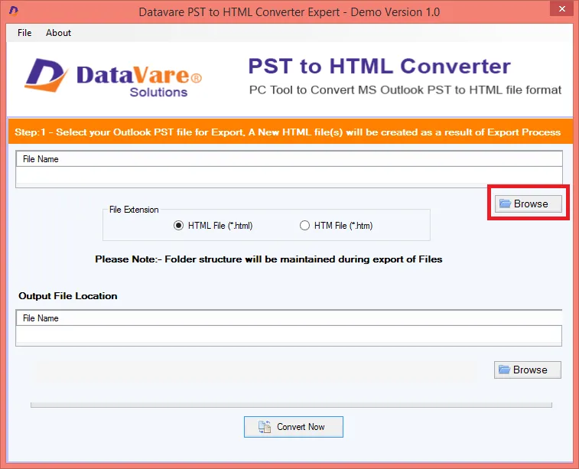Open the File menu
The image size is (579, 469).
click(x=24, y=33)
